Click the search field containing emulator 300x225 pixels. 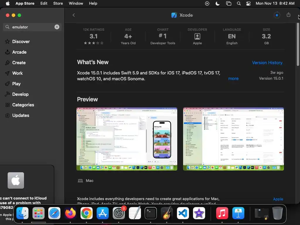(x=32, y=27)
